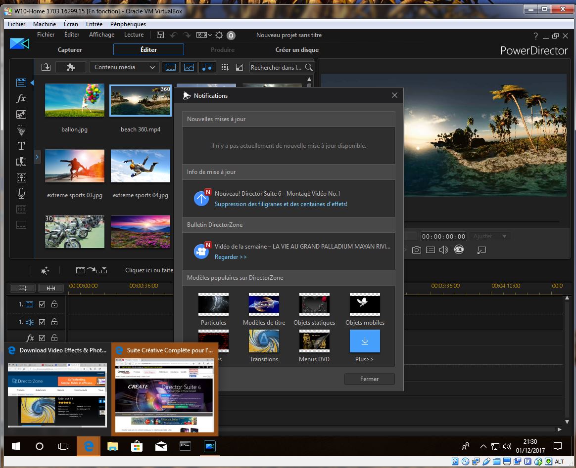
Task: Open the 16:9 aspect ratio dropdown
Action: (203, 35)
